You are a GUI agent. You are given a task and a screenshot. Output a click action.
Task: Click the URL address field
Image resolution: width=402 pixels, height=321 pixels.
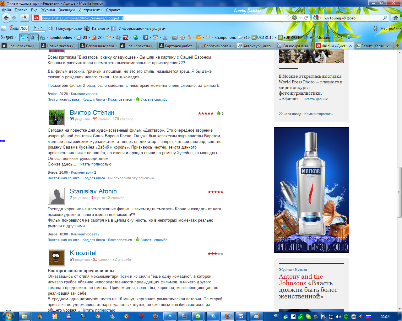[x=163, y=18]
